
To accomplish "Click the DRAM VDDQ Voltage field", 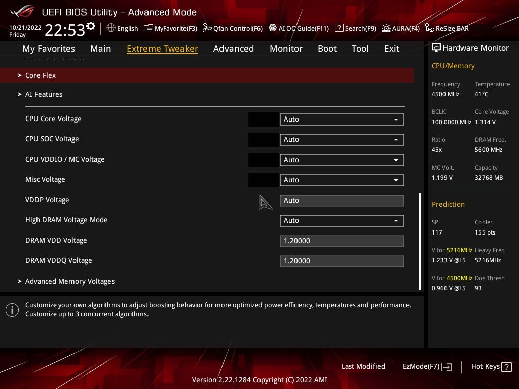I will [x=342, y=261].
